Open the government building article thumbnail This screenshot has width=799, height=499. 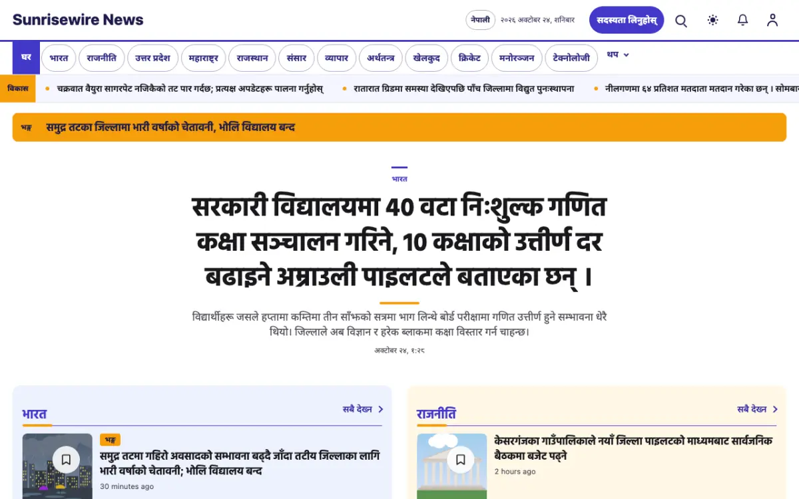point(452,466)
